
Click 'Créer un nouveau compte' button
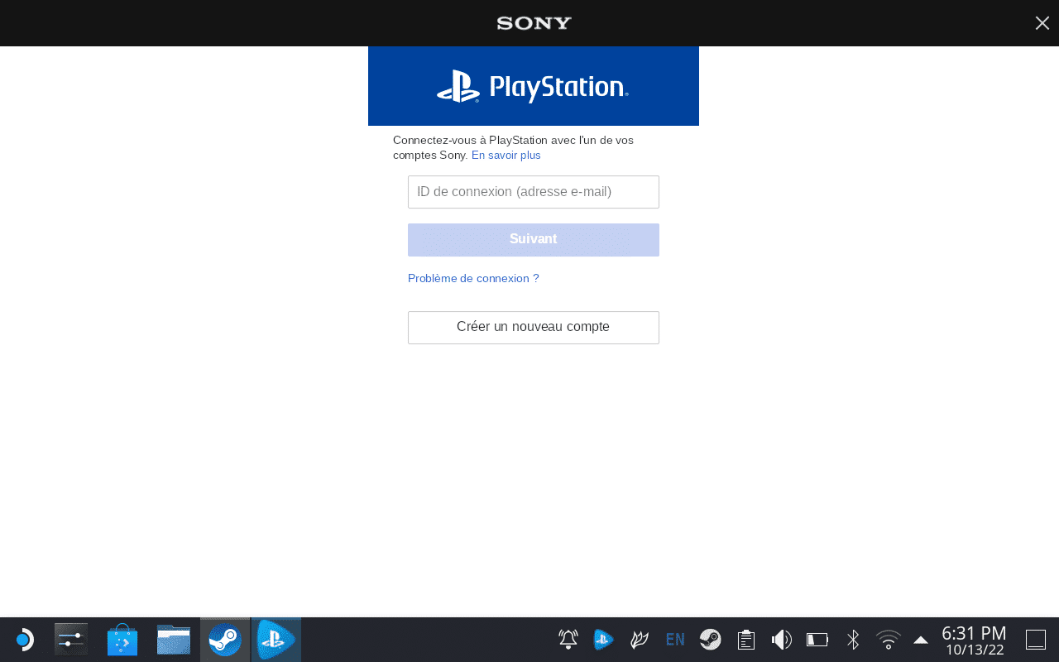tap(534, 328)
